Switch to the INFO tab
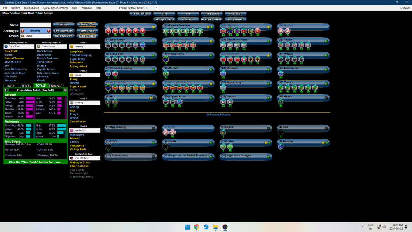This screenshot has height=232, width=412. click(x=11, y=86)
